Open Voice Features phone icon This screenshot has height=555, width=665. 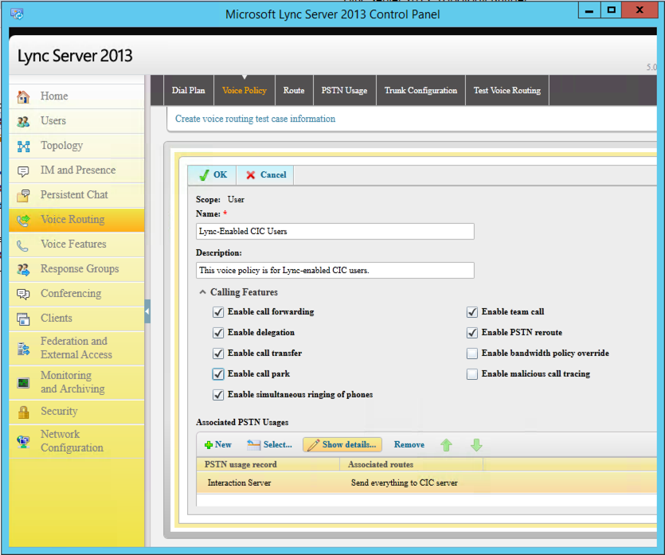point(23,244)
